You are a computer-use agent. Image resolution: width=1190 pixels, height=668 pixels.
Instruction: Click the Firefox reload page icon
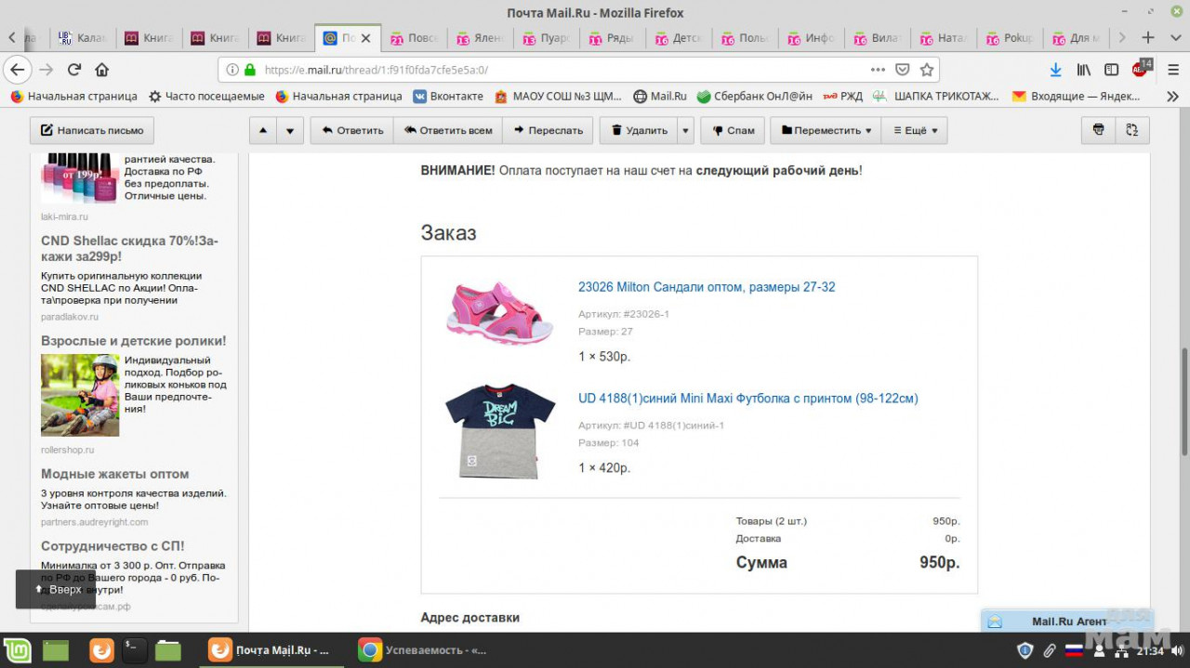point(74,70)
